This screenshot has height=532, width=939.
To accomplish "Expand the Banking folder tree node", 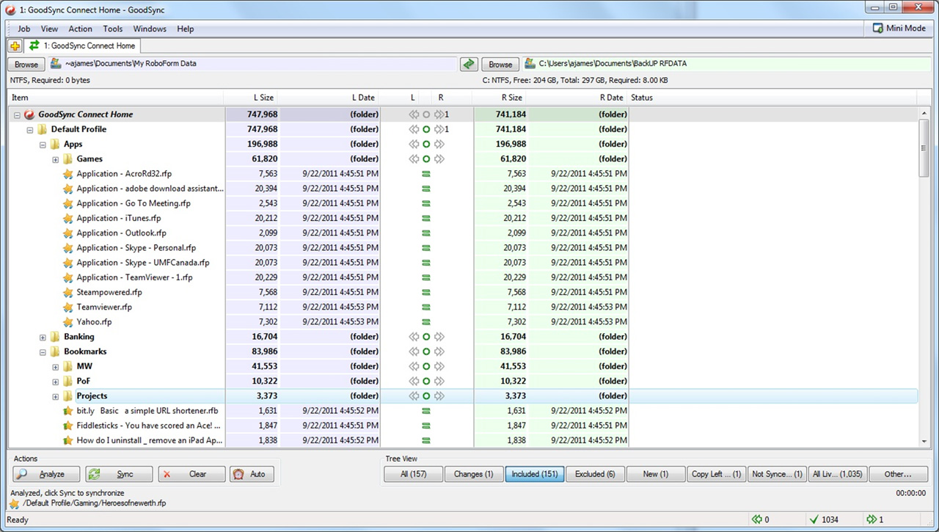I will click(x=43, y=337).
